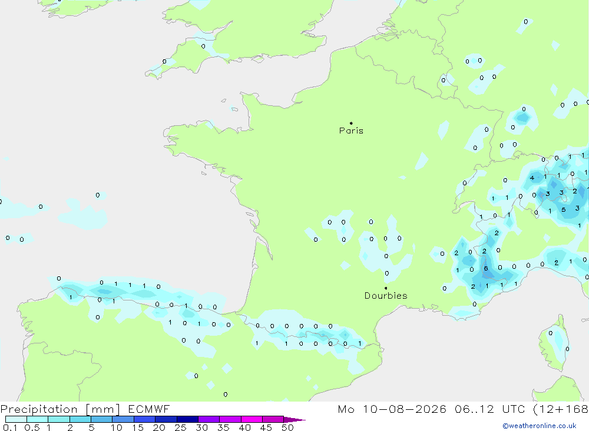This screenshot has width=589, height=431.
Task: Click legend label "0.1"
Action: click(x=10, y=427)
